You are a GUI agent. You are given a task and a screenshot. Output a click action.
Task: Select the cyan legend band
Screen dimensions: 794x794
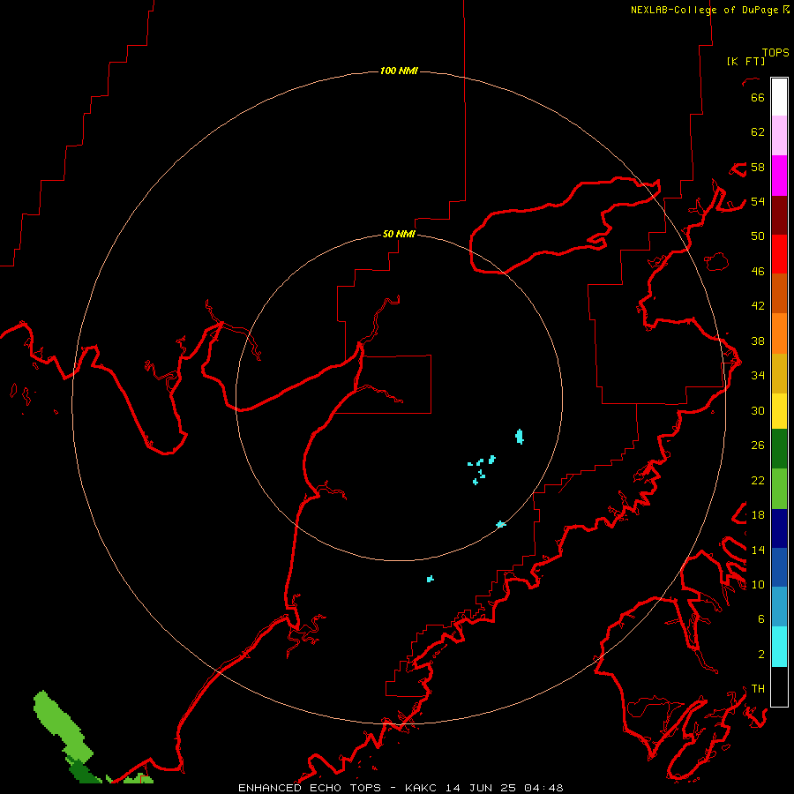(x=779, y=647)
